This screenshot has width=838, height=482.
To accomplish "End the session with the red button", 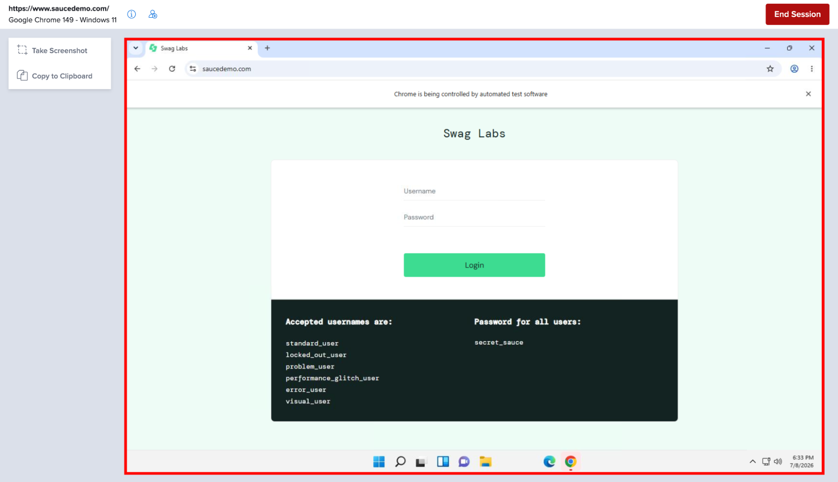I will (x=797, y=14).
